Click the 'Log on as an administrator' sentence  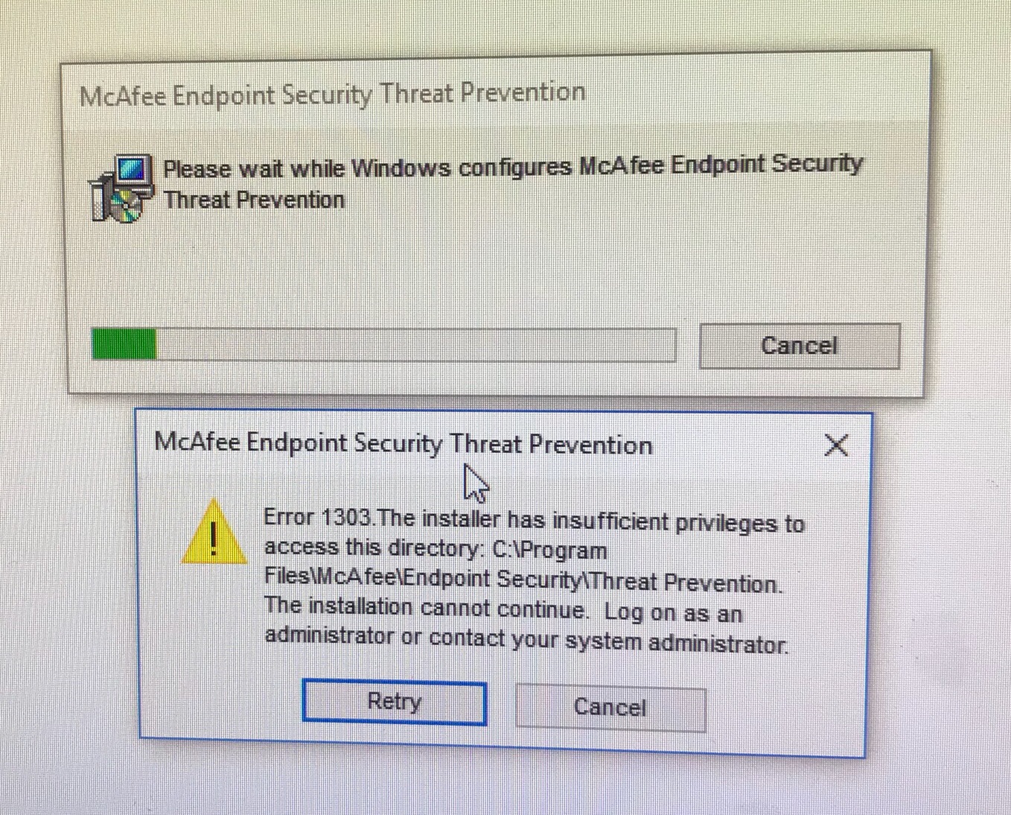(526, 627)
